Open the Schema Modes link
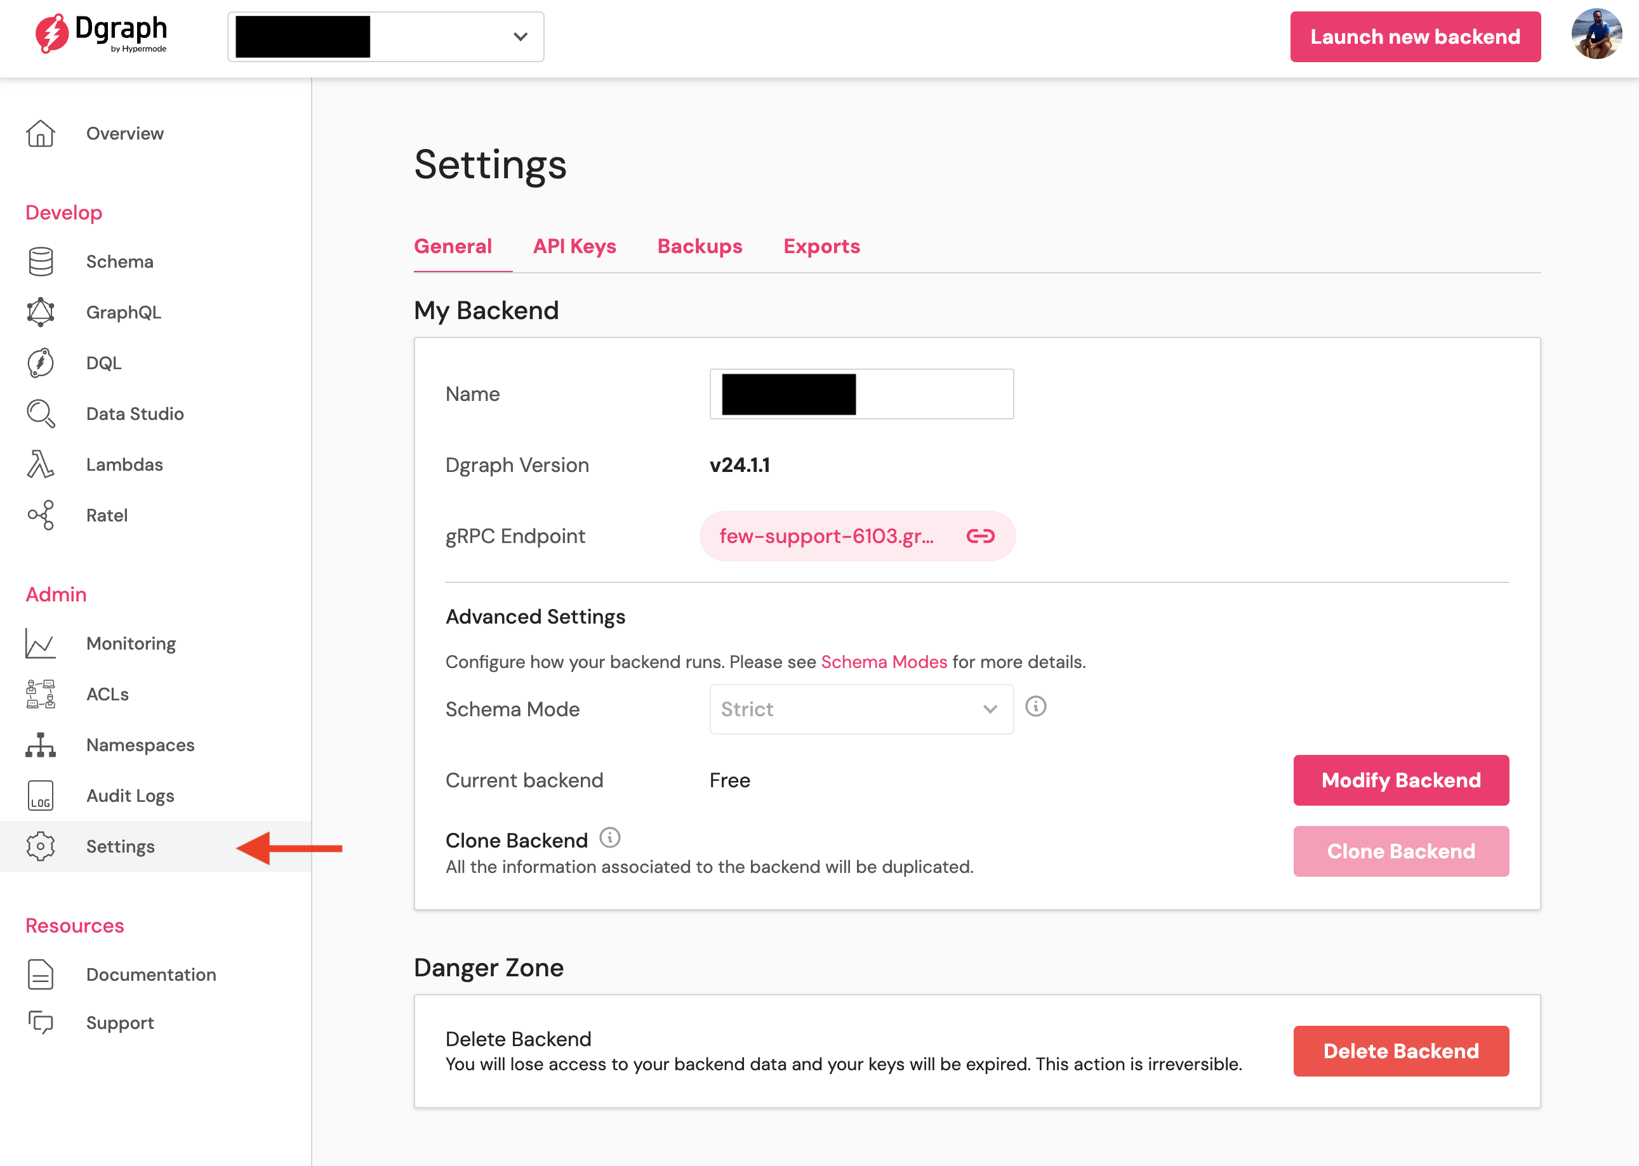Viewport: 1639px width, 1166px height. click(x=884, y=662)
